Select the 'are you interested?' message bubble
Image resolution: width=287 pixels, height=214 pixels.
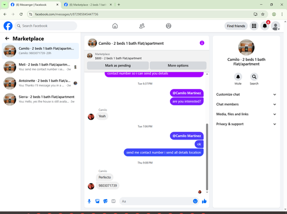[187, 102]
